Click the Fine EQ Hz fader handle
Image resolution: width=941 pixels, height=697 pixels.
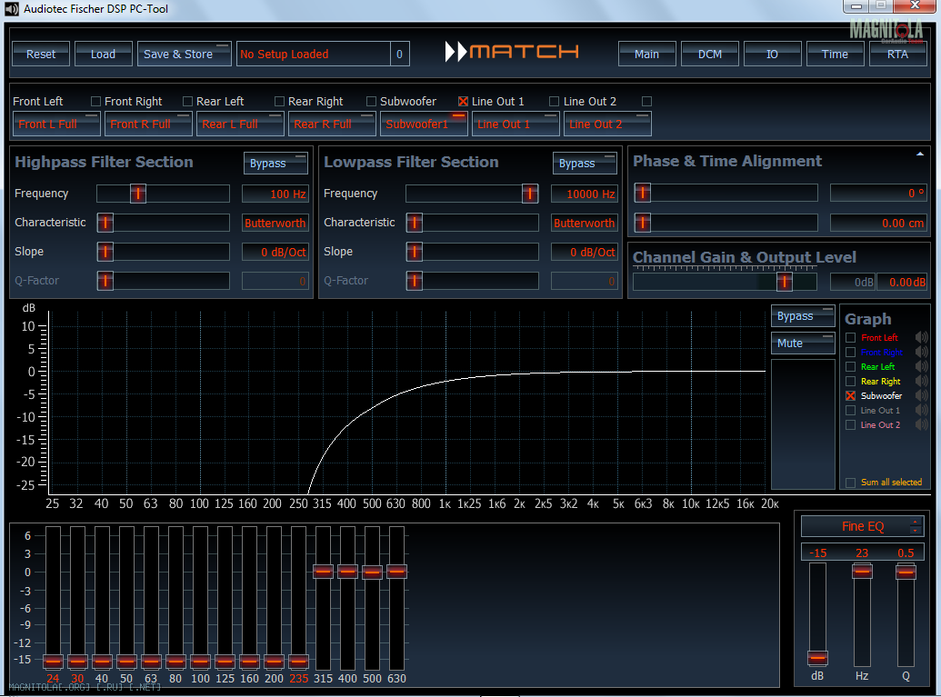pos(862,571)
